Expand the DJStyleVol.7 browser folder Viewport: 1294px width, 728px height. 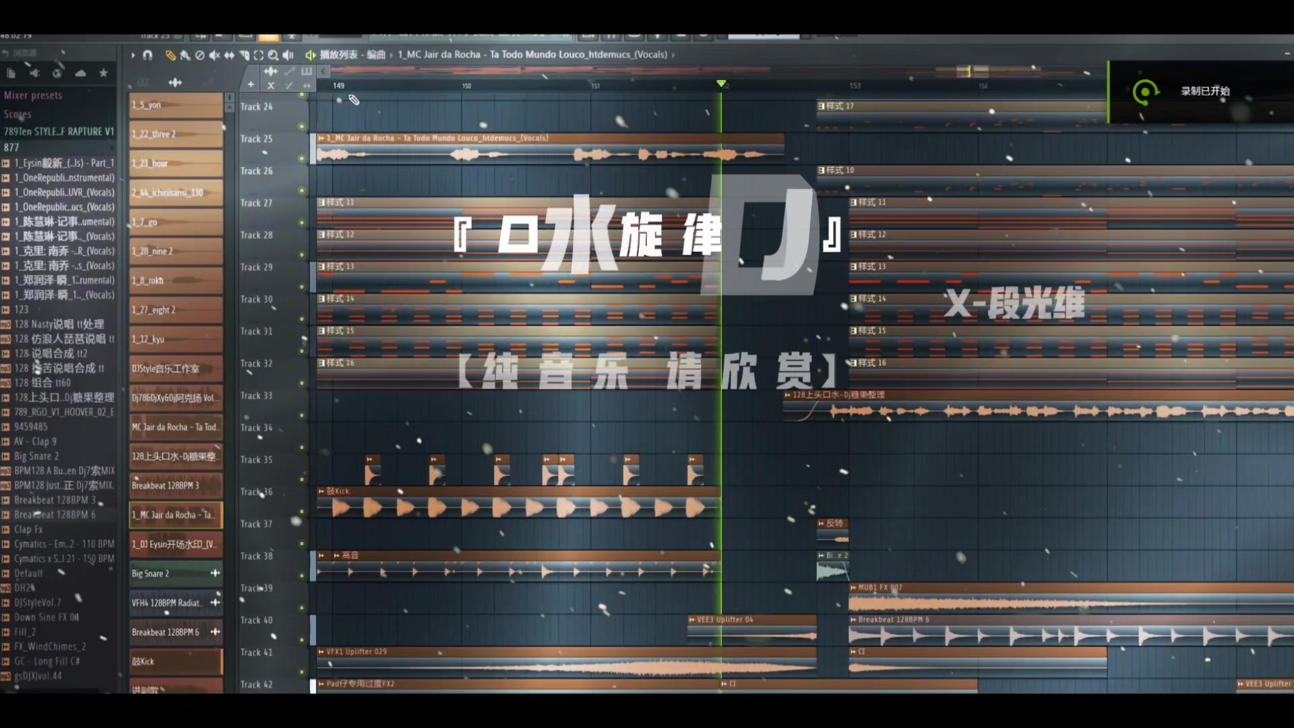coord(38,603)
